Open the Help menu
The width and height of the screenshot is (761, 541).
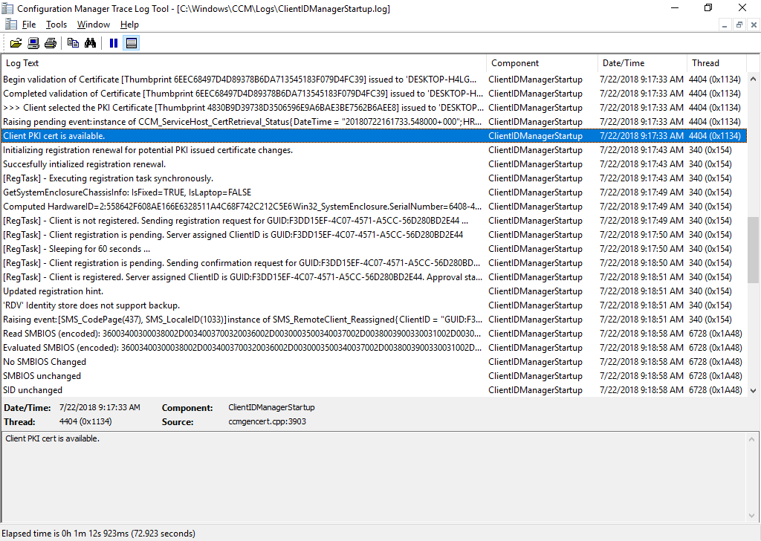point(129,25)
